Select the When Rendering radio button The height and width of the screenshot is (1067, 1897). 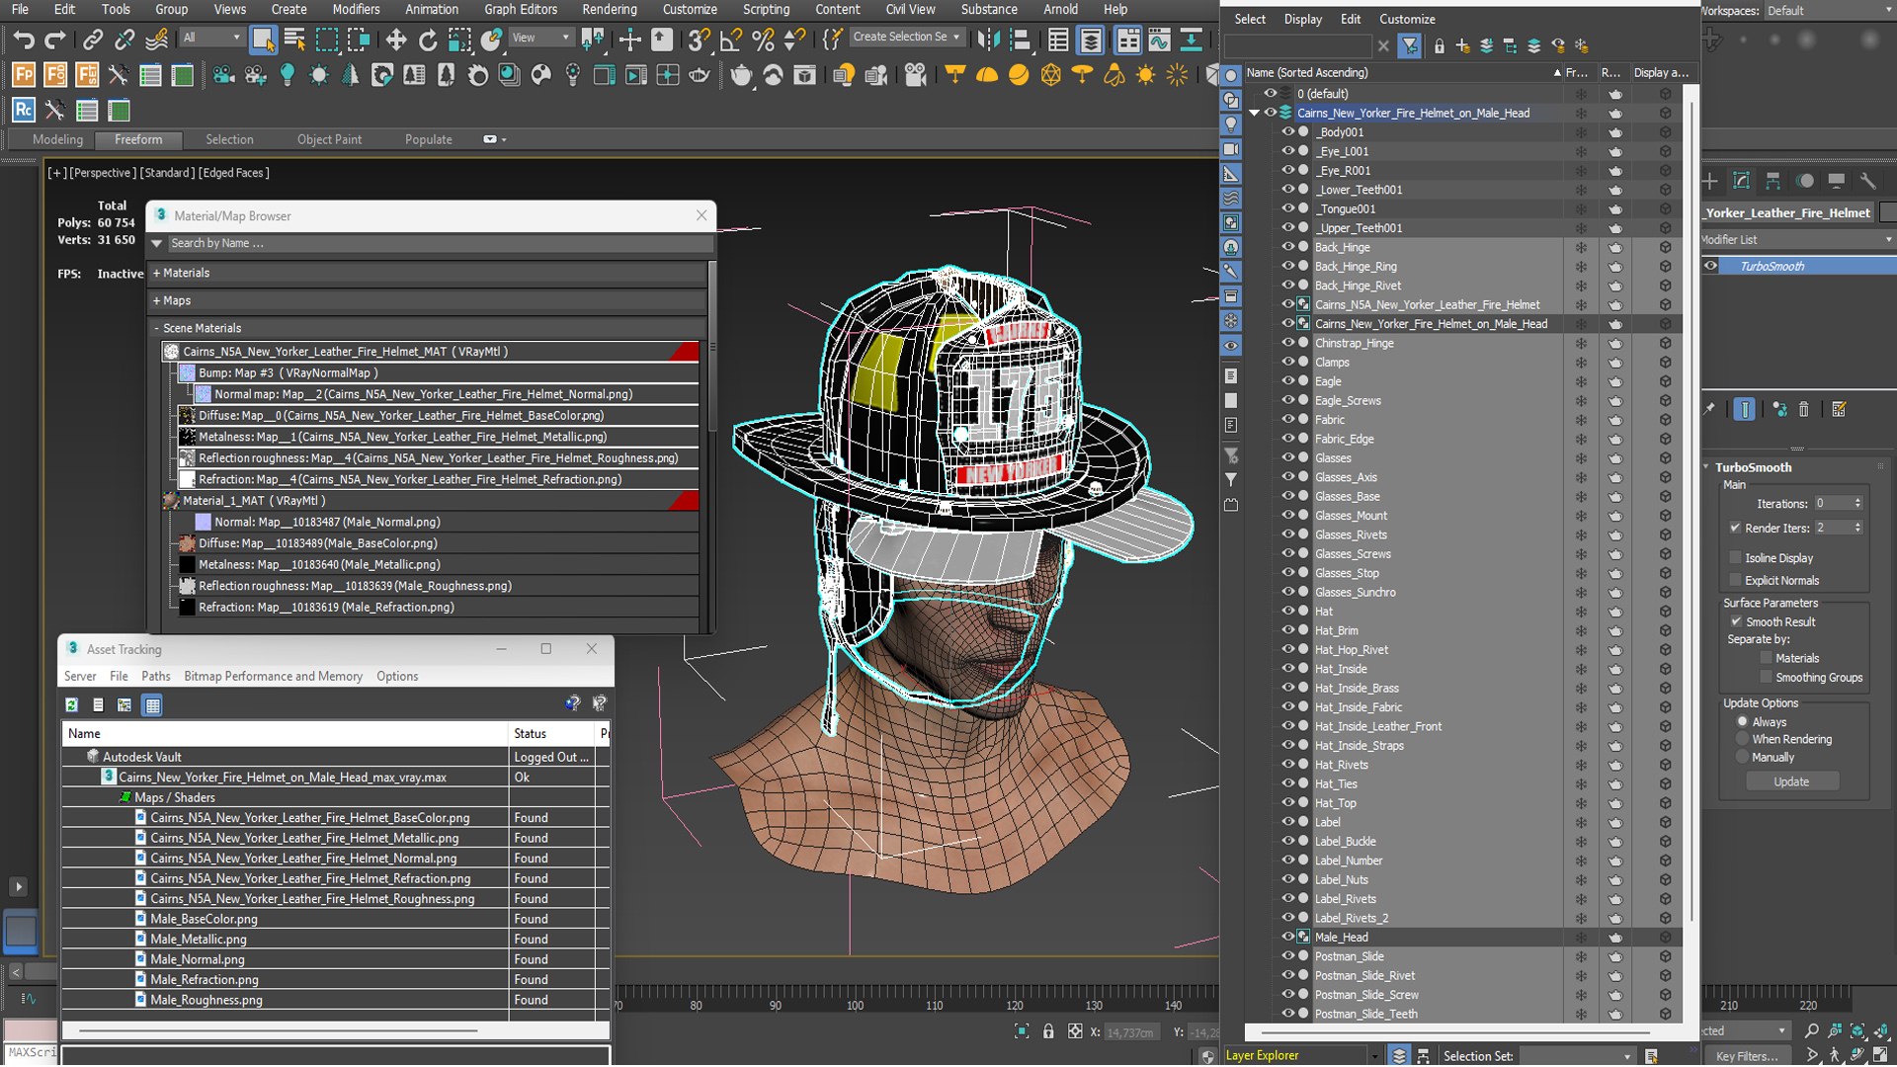click(1743, 739)
